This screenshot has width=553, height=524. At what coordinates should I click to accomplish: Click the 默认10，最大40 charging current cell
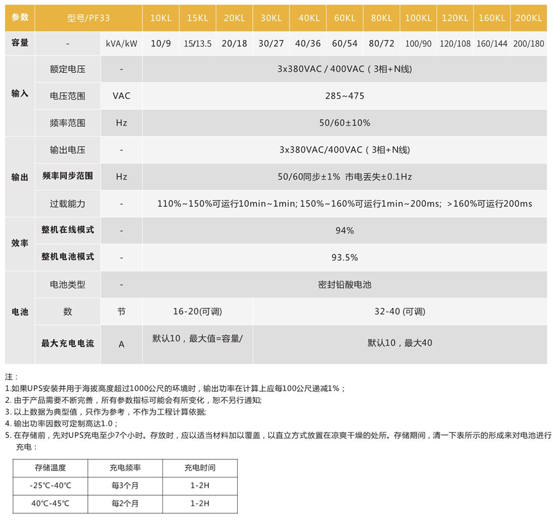(399, 343)
